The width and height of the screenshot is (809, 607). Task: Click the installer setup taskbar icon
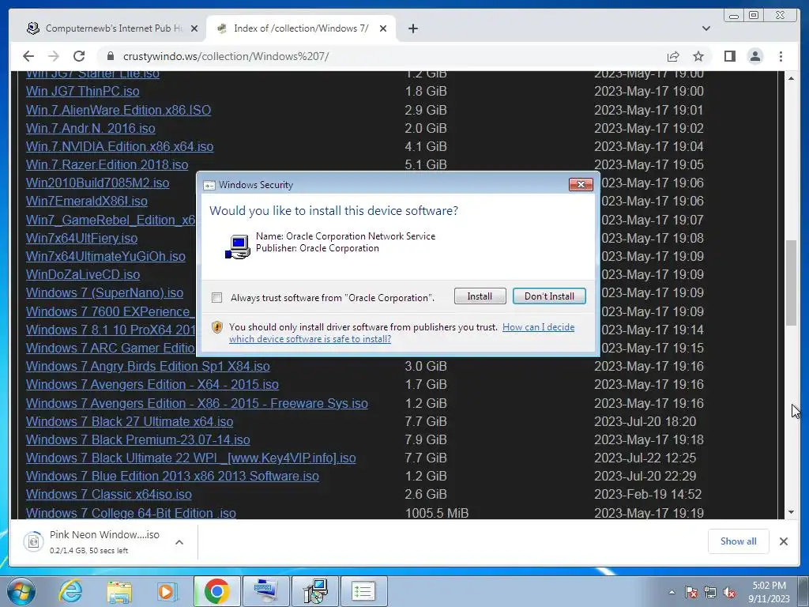[314, 591]
